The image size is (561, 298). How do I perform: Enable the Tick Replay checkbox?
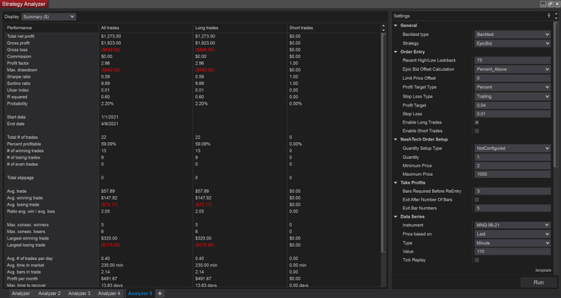pyautogui.click(x=477, y=260)
